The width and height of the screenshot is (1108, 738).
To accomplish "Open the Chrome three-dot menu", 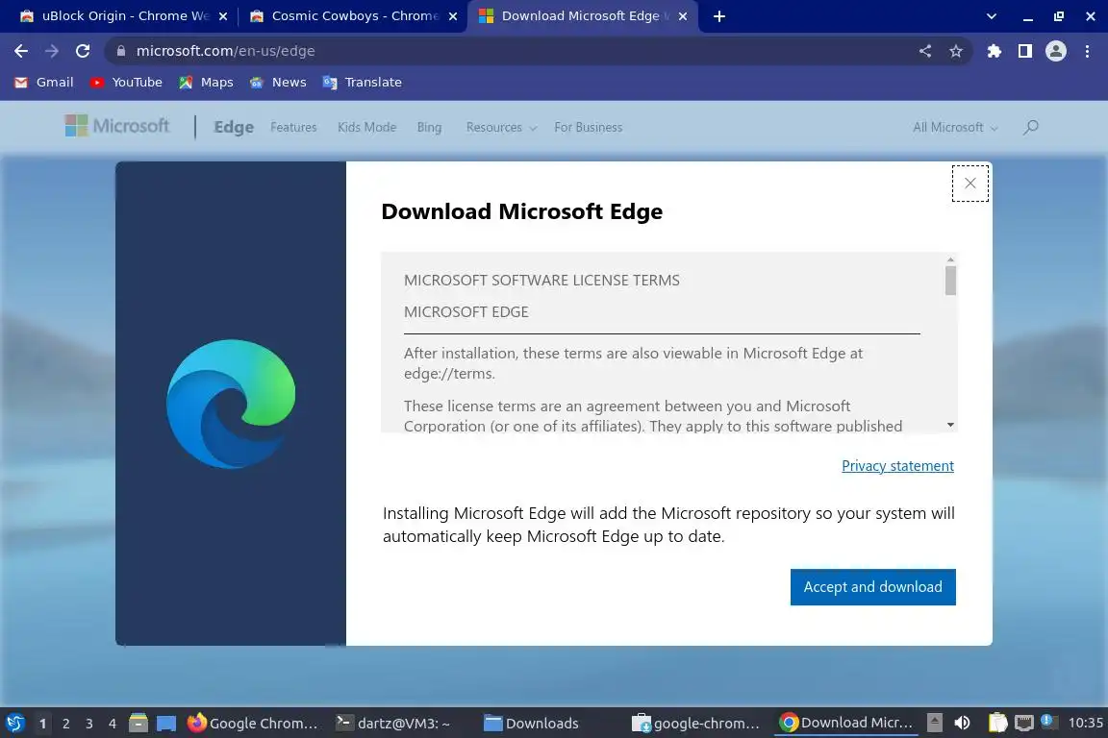I will point(1087,51).
